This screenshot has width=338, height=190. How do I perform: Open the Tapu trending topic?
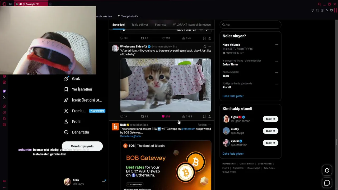click(226, 76)
